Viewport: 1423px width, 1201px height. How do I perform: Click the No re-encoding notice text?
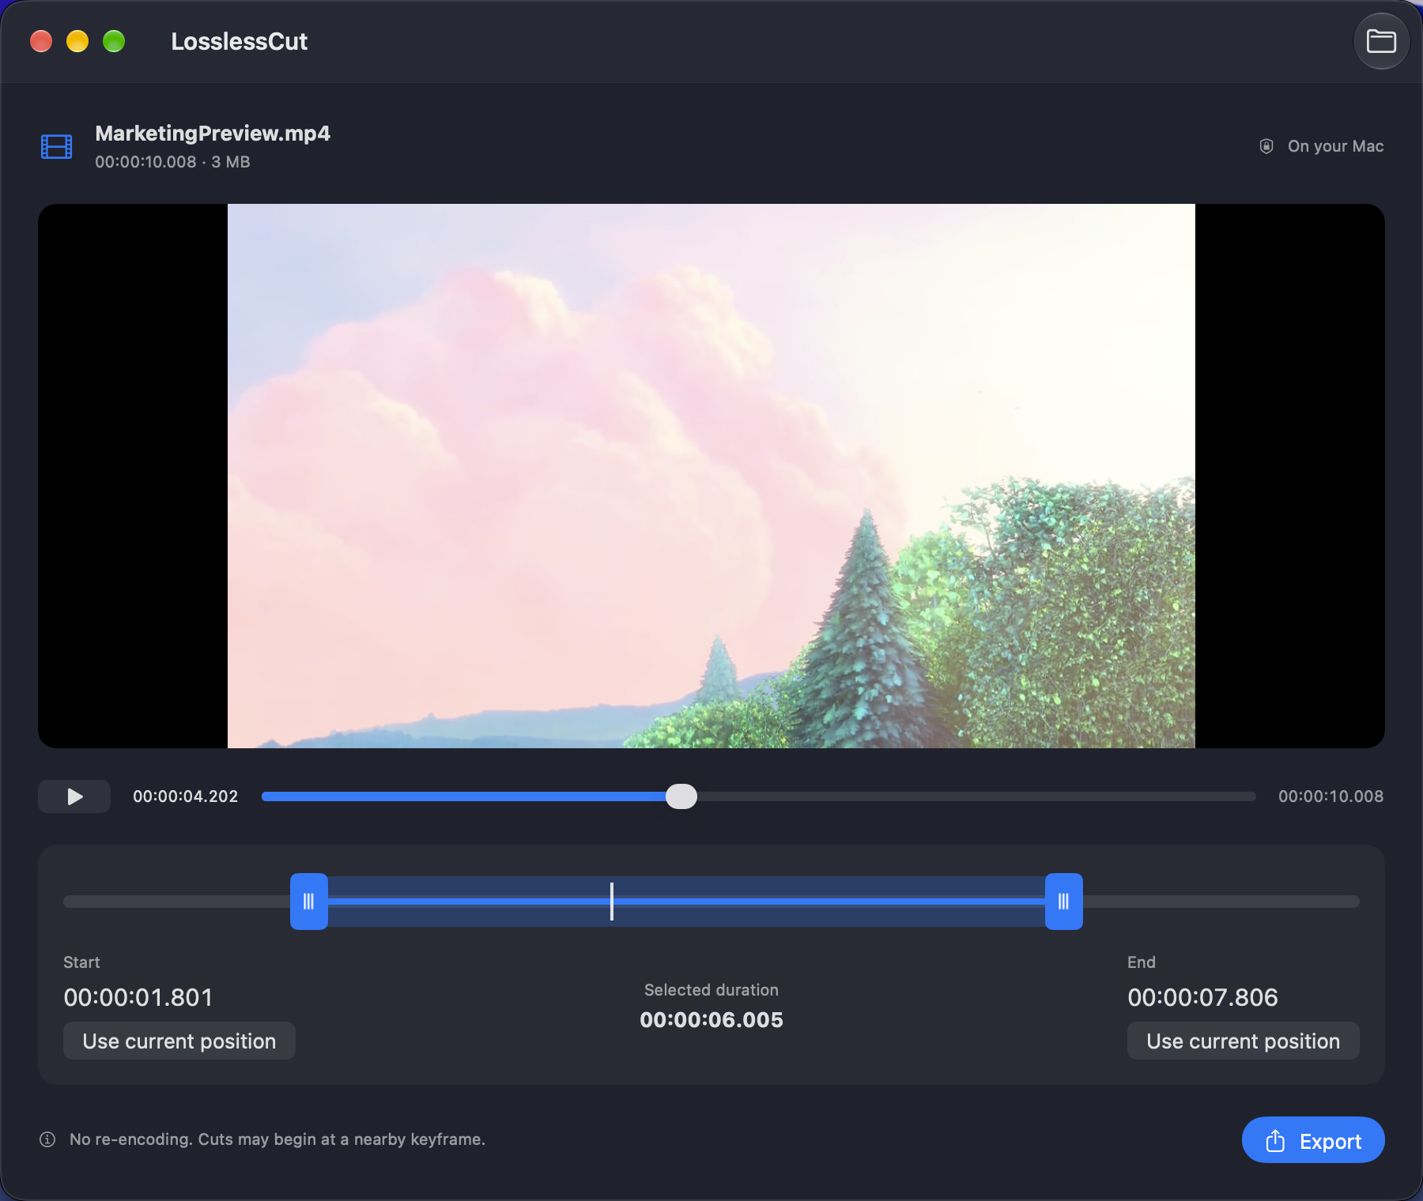coord(277,1139)
